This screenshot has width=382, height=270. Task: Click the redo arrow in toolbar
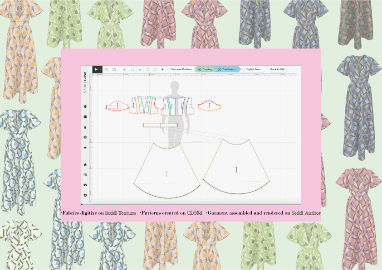[x=155, y=69]
